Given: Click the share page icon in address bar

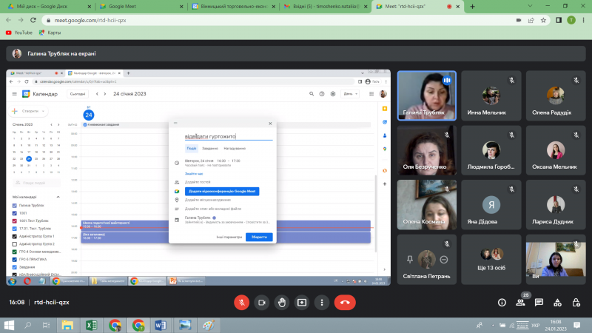Looking at the screenshot, I should click(x=531, y=20).
